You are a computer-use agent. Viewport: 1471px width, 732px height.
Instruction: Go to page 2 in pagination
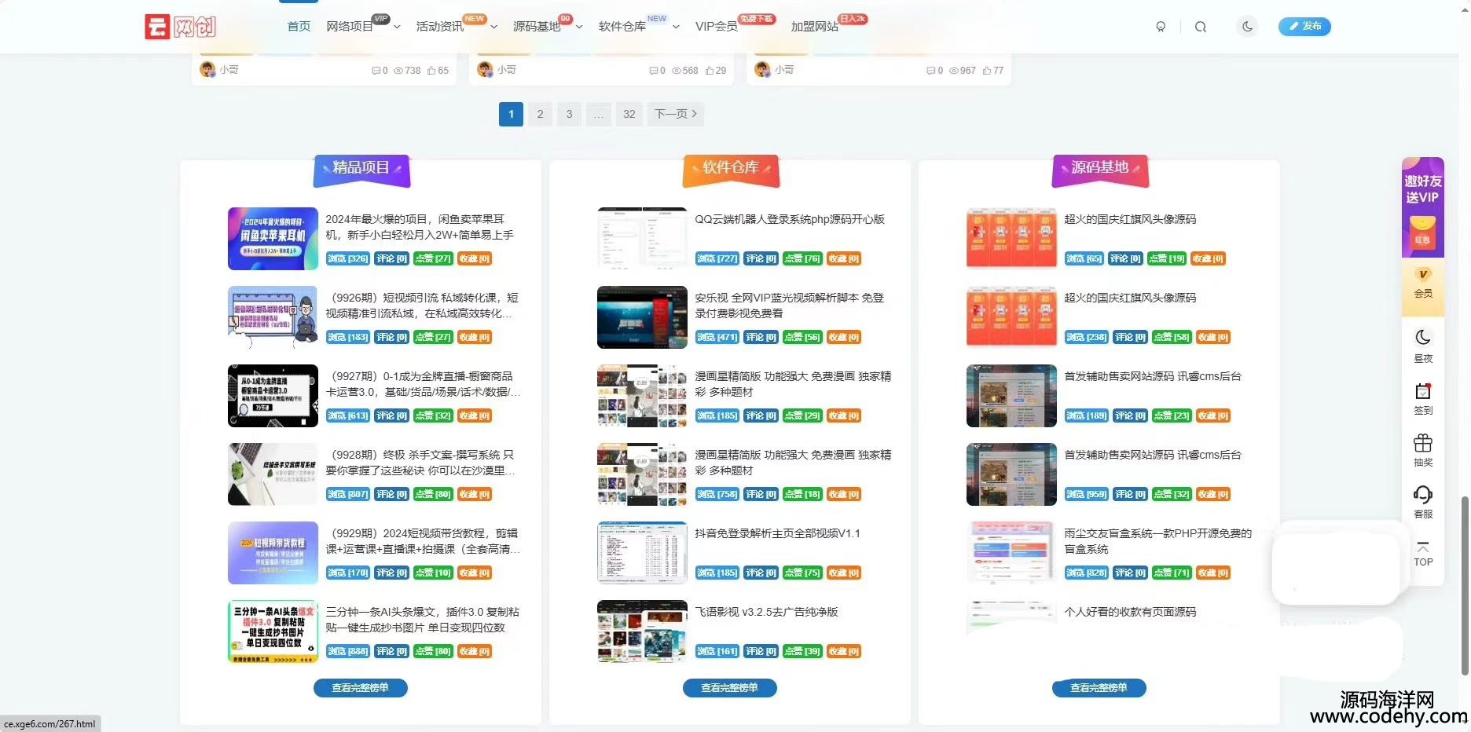coord(540,114)
